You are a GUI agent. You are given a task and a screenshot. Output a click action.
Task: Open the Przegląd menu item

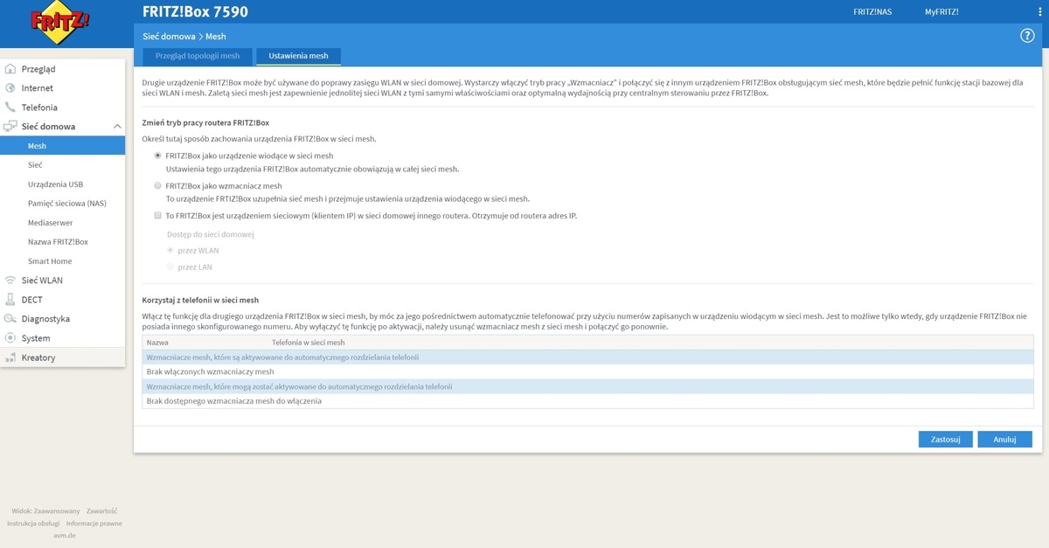coord(38,69)
